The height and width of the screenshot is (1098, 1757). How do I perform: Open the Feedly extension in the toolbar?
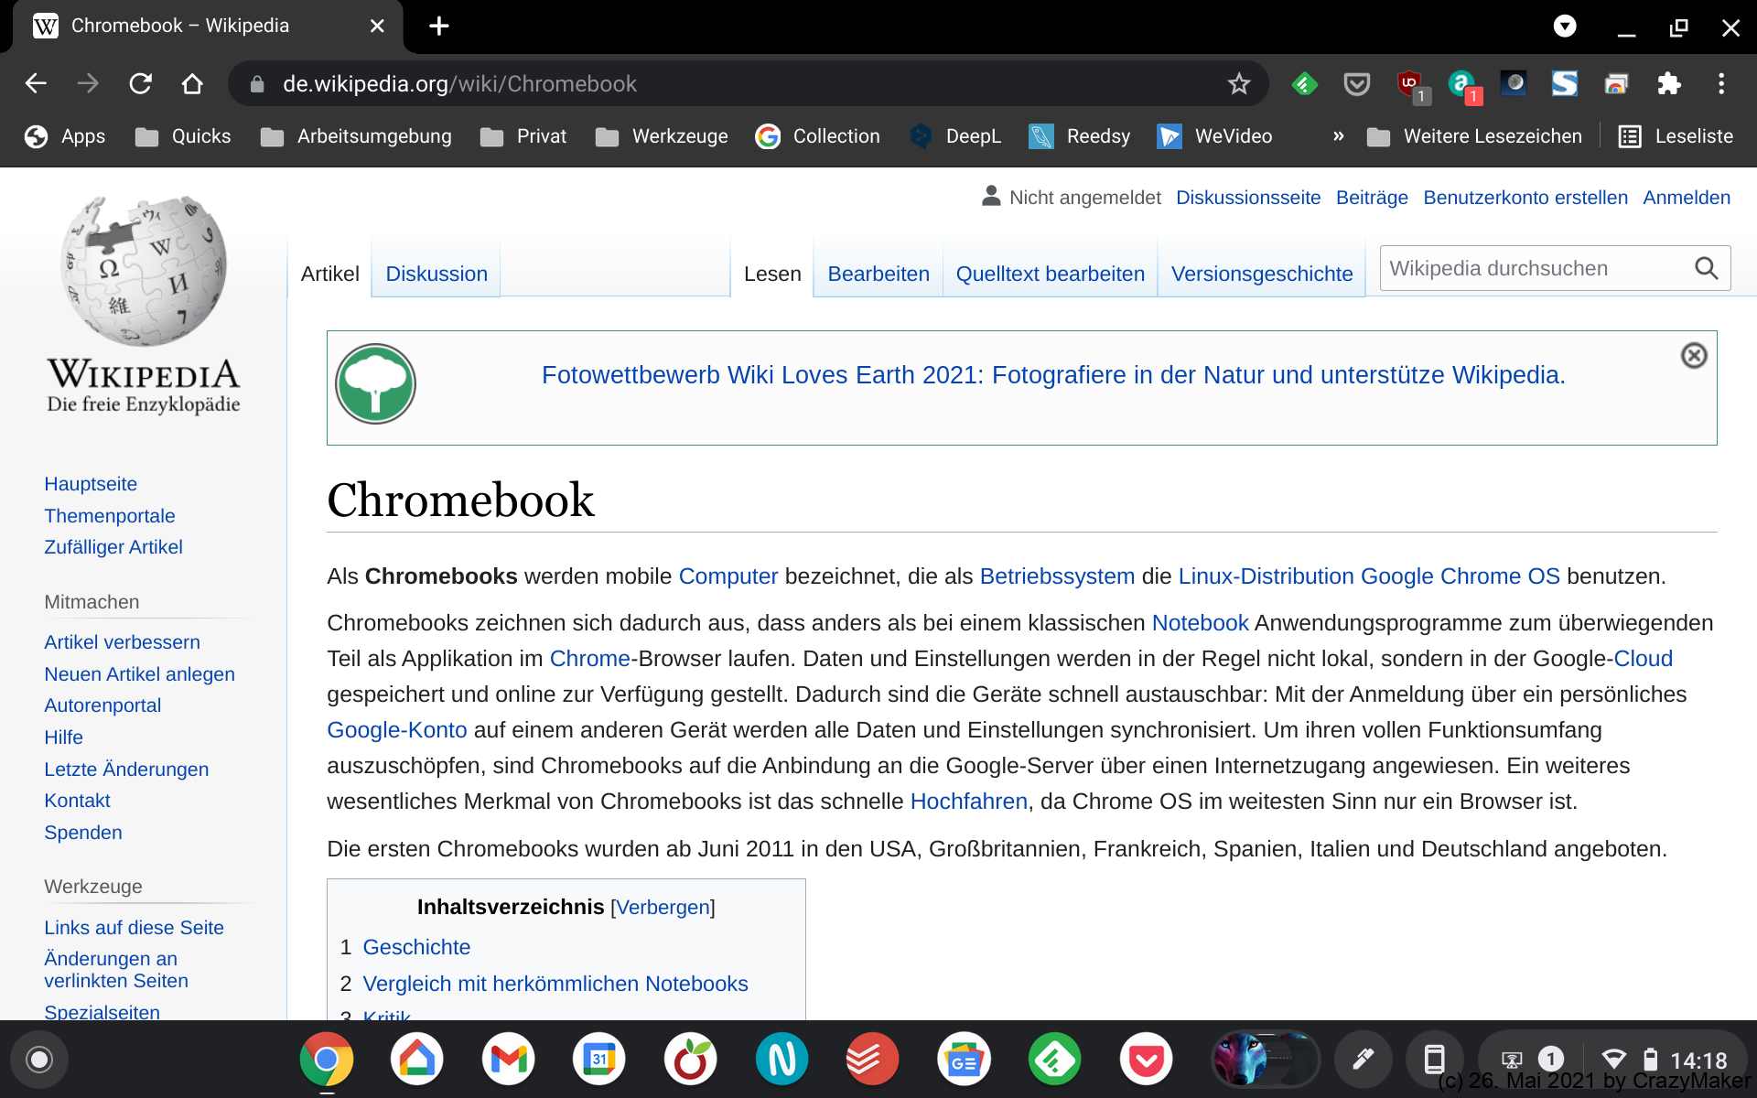click(1305, 84)
